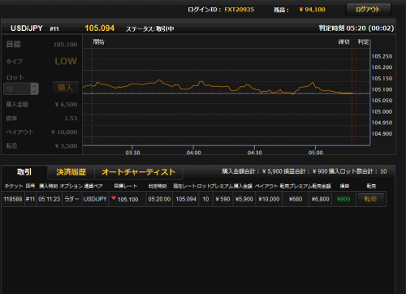Click the red down arrow icon beside 105.100
Viewport: 406px width, 294px height.
click(x=114, y=198)
